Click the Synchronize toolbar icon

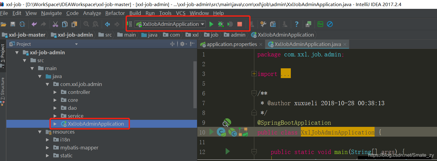(x=22, y=24)
